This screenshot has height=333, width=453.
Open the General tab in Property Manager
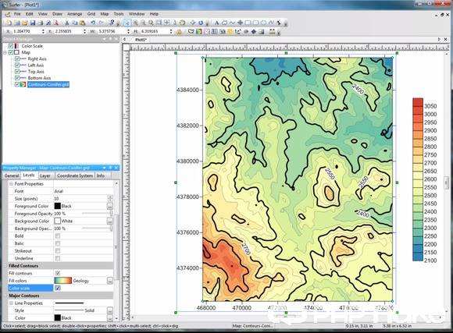click(12, 175)
